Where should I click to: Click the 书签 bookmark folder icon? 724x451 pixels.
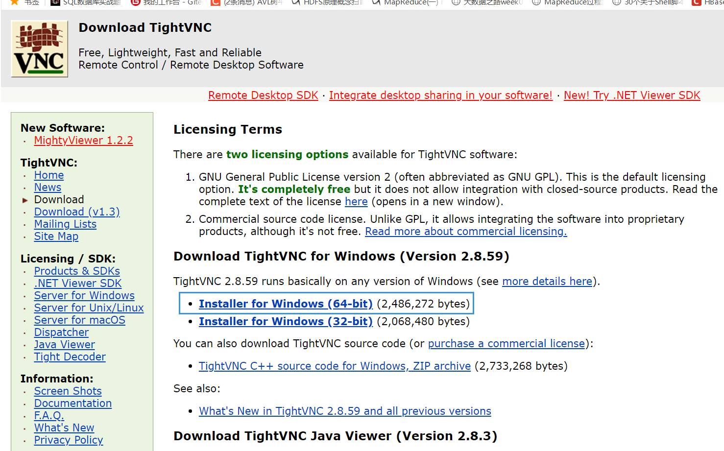(x=15, y=3)
